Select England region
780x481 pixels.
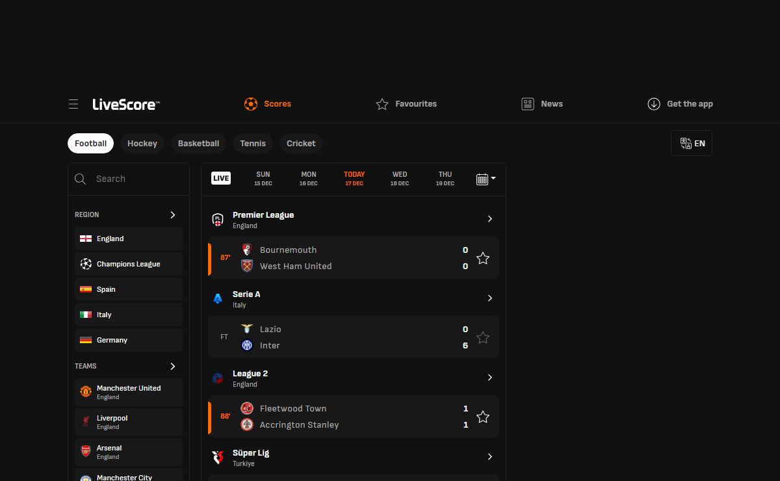(129, 239)
